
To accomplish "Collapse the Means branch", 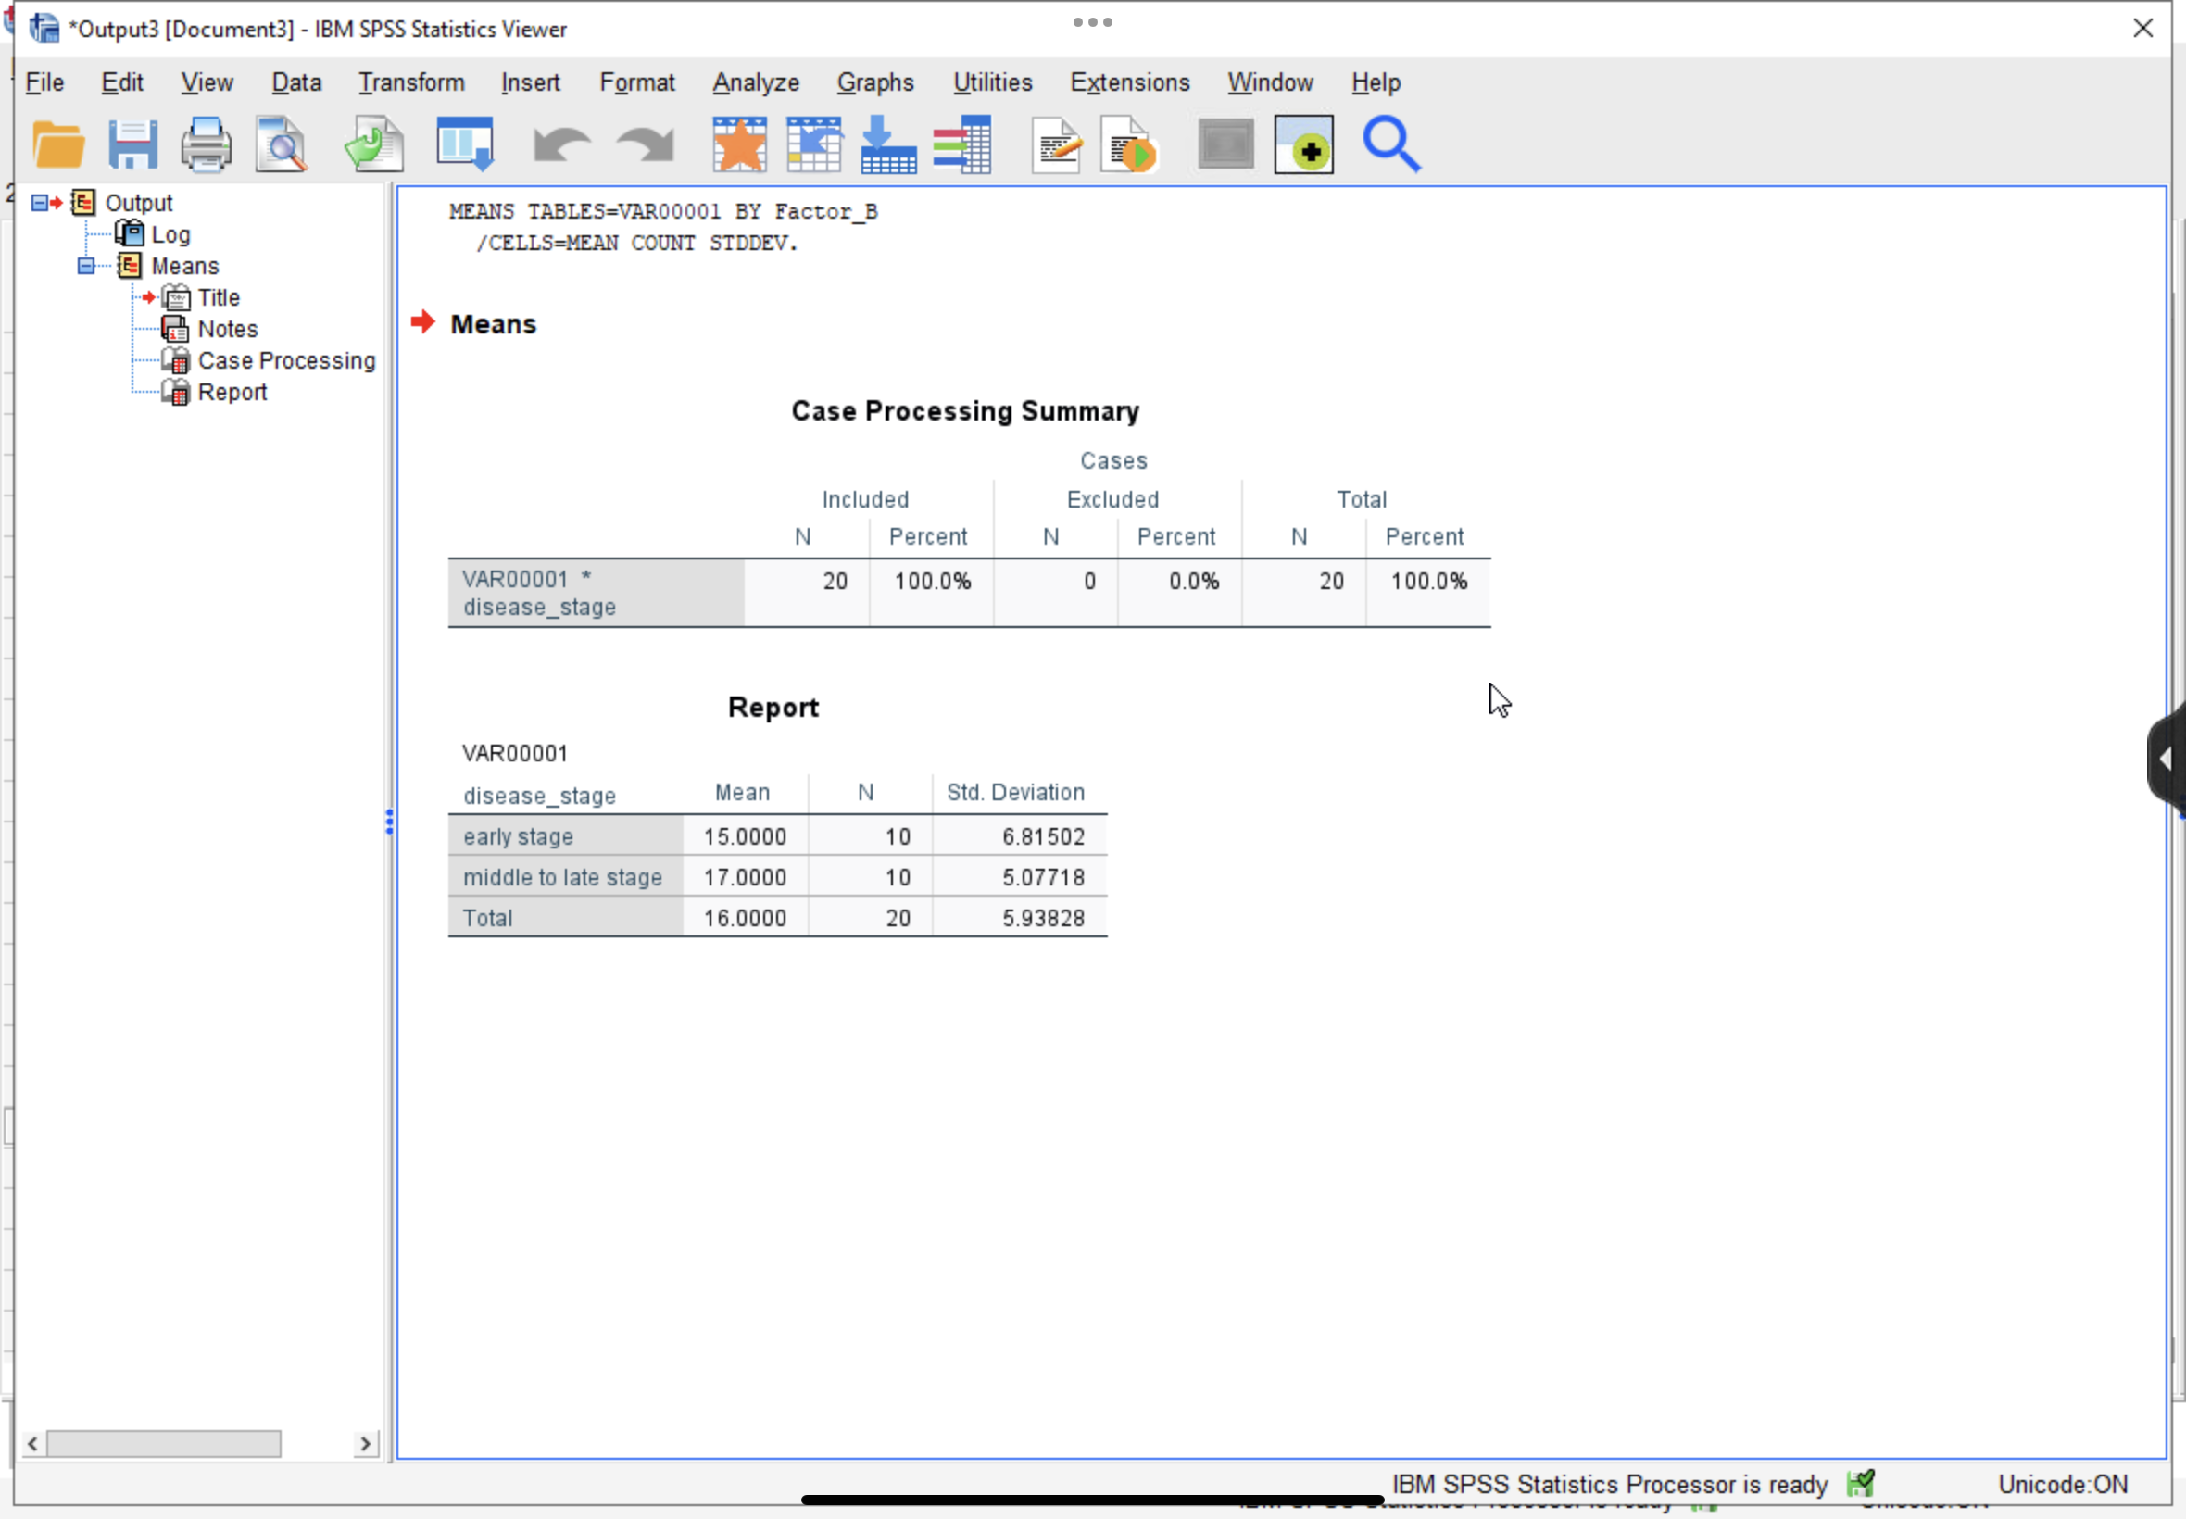I will (85, 266).
